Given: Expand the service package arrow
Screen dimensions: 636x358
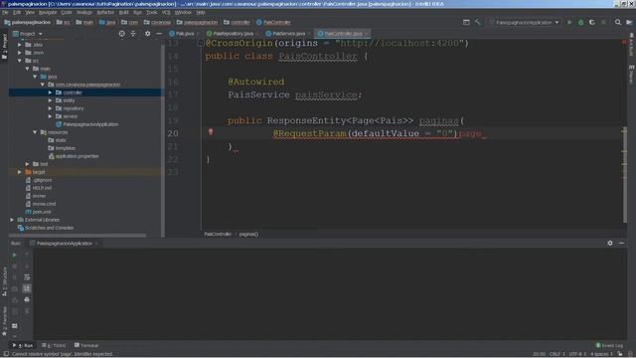Looking at the screenshot, I should (51, 116).
